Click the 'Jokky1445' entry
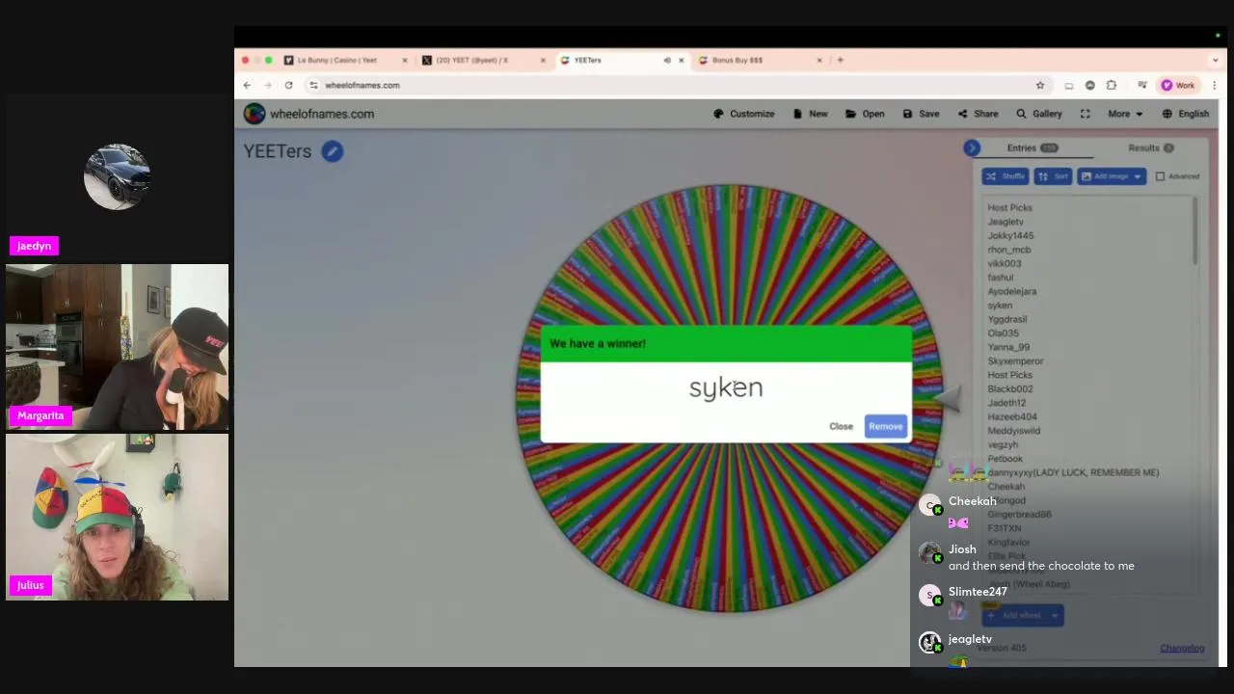This screenshot has width=1234, height=694. pos(1010,235)
